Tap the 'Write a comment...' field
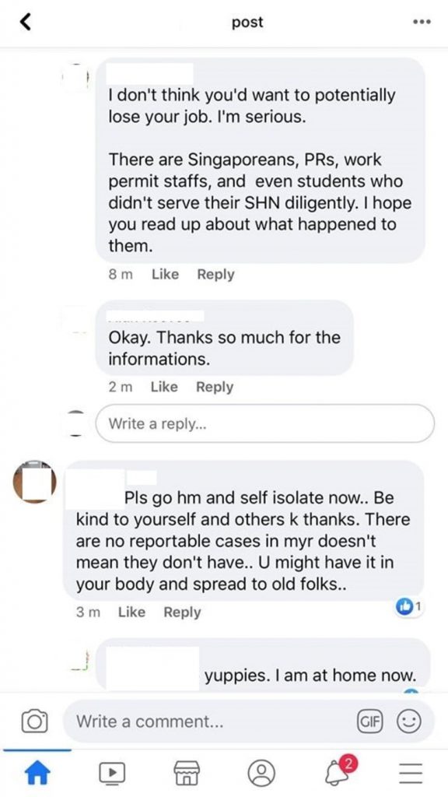 (x=208, y=722)
